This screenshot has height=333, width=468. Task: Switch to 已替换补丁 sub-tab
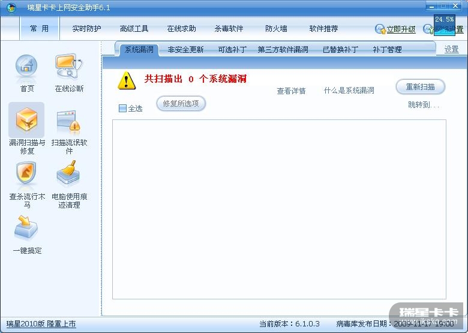click(341, 50)
